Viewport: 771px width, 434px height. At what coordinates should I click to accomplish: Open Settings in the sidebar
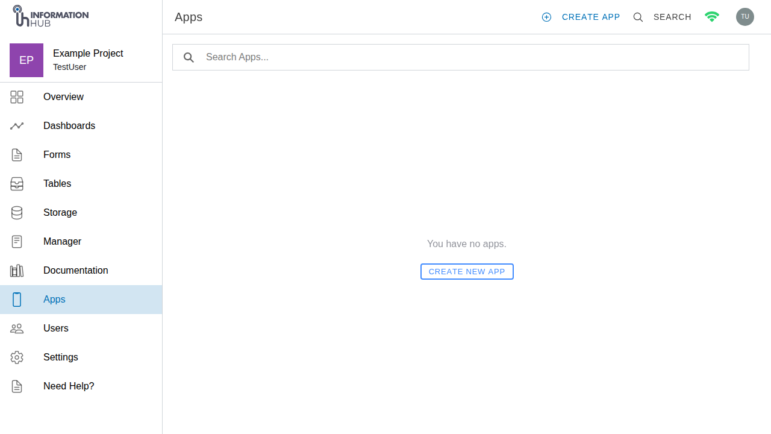[81, 357]
